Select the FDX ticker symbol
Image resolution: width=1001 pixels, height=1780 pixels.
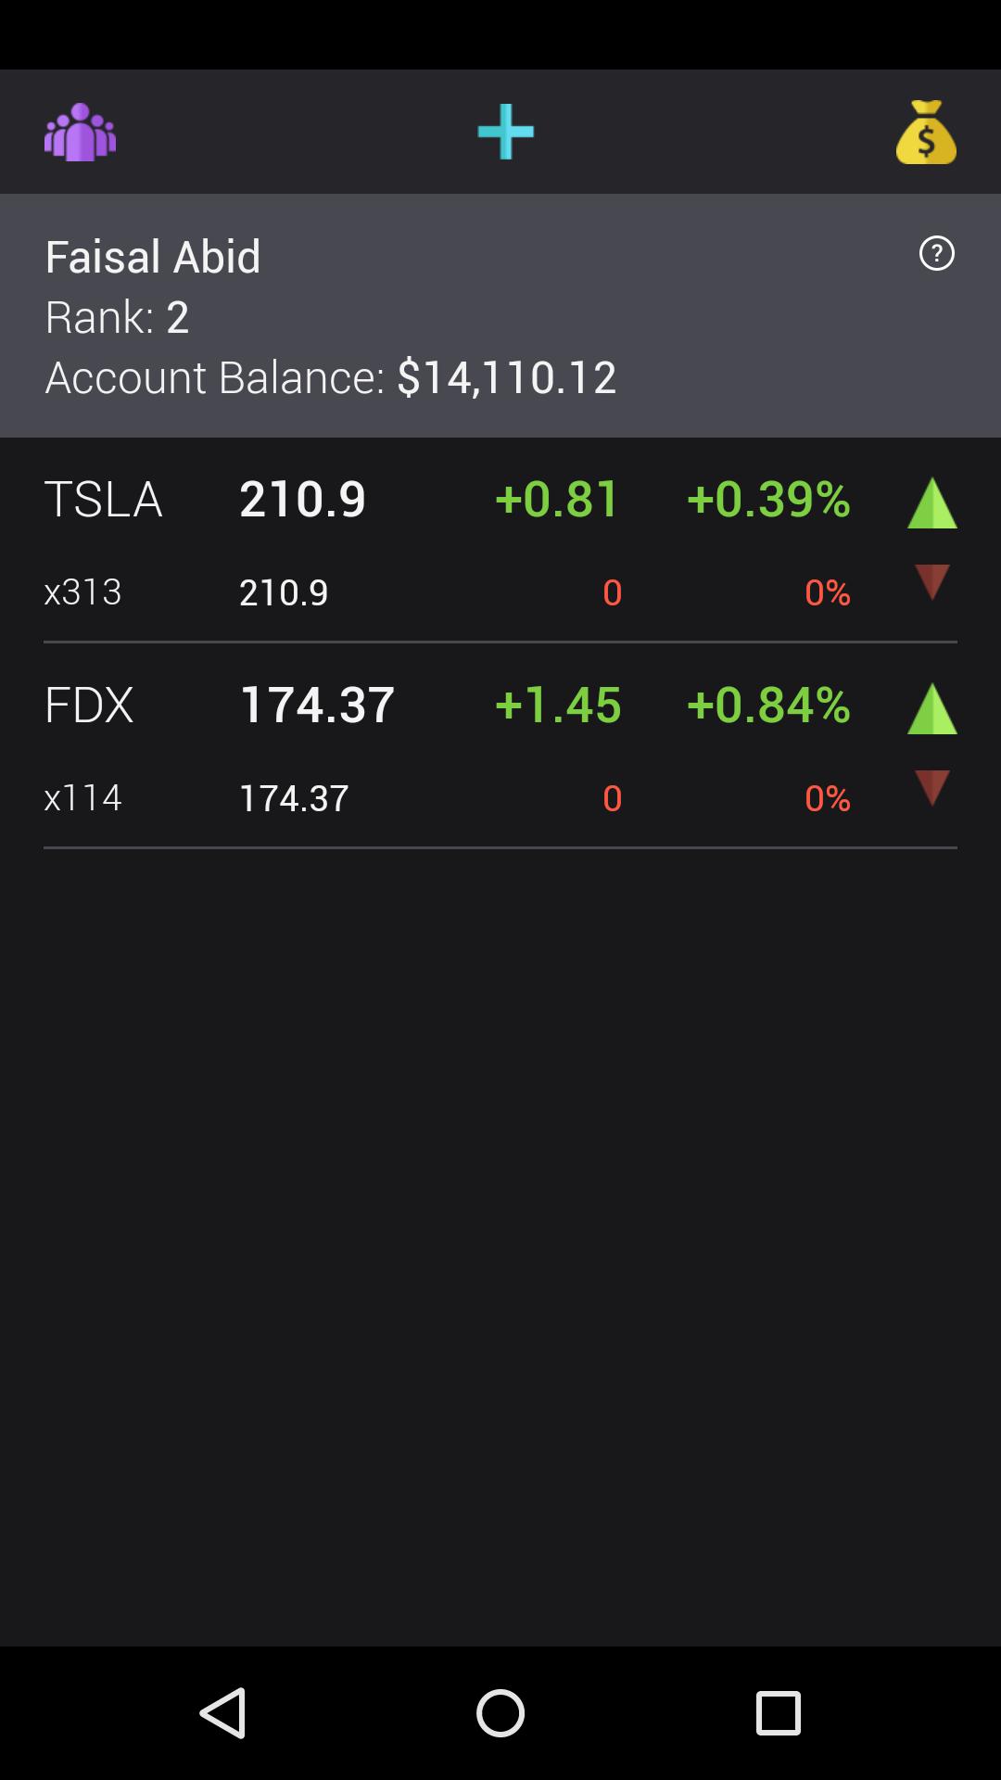click(89, 705)
